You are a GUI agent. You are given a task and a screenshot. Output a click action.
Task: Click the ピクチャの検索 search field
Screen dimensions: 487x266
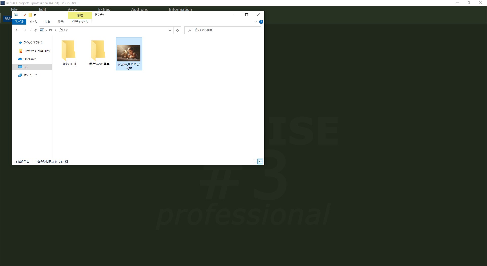click(x=223, y=30)
